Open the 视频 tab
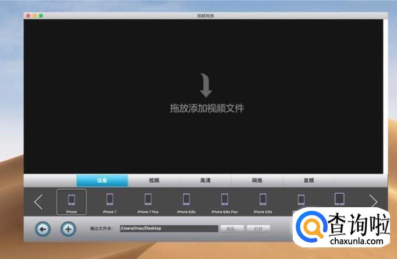 click(154, 180)
